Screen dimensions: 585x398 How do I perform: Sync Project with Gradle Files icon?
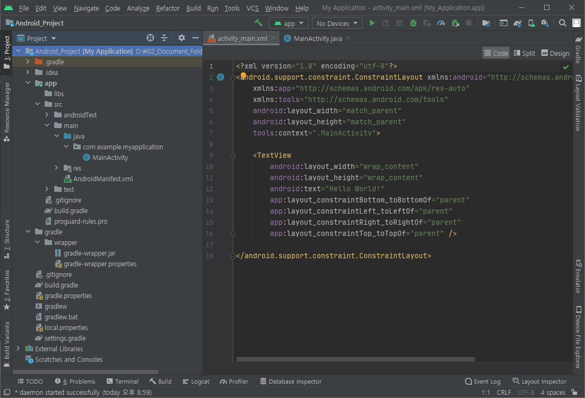tap(518, 23)
